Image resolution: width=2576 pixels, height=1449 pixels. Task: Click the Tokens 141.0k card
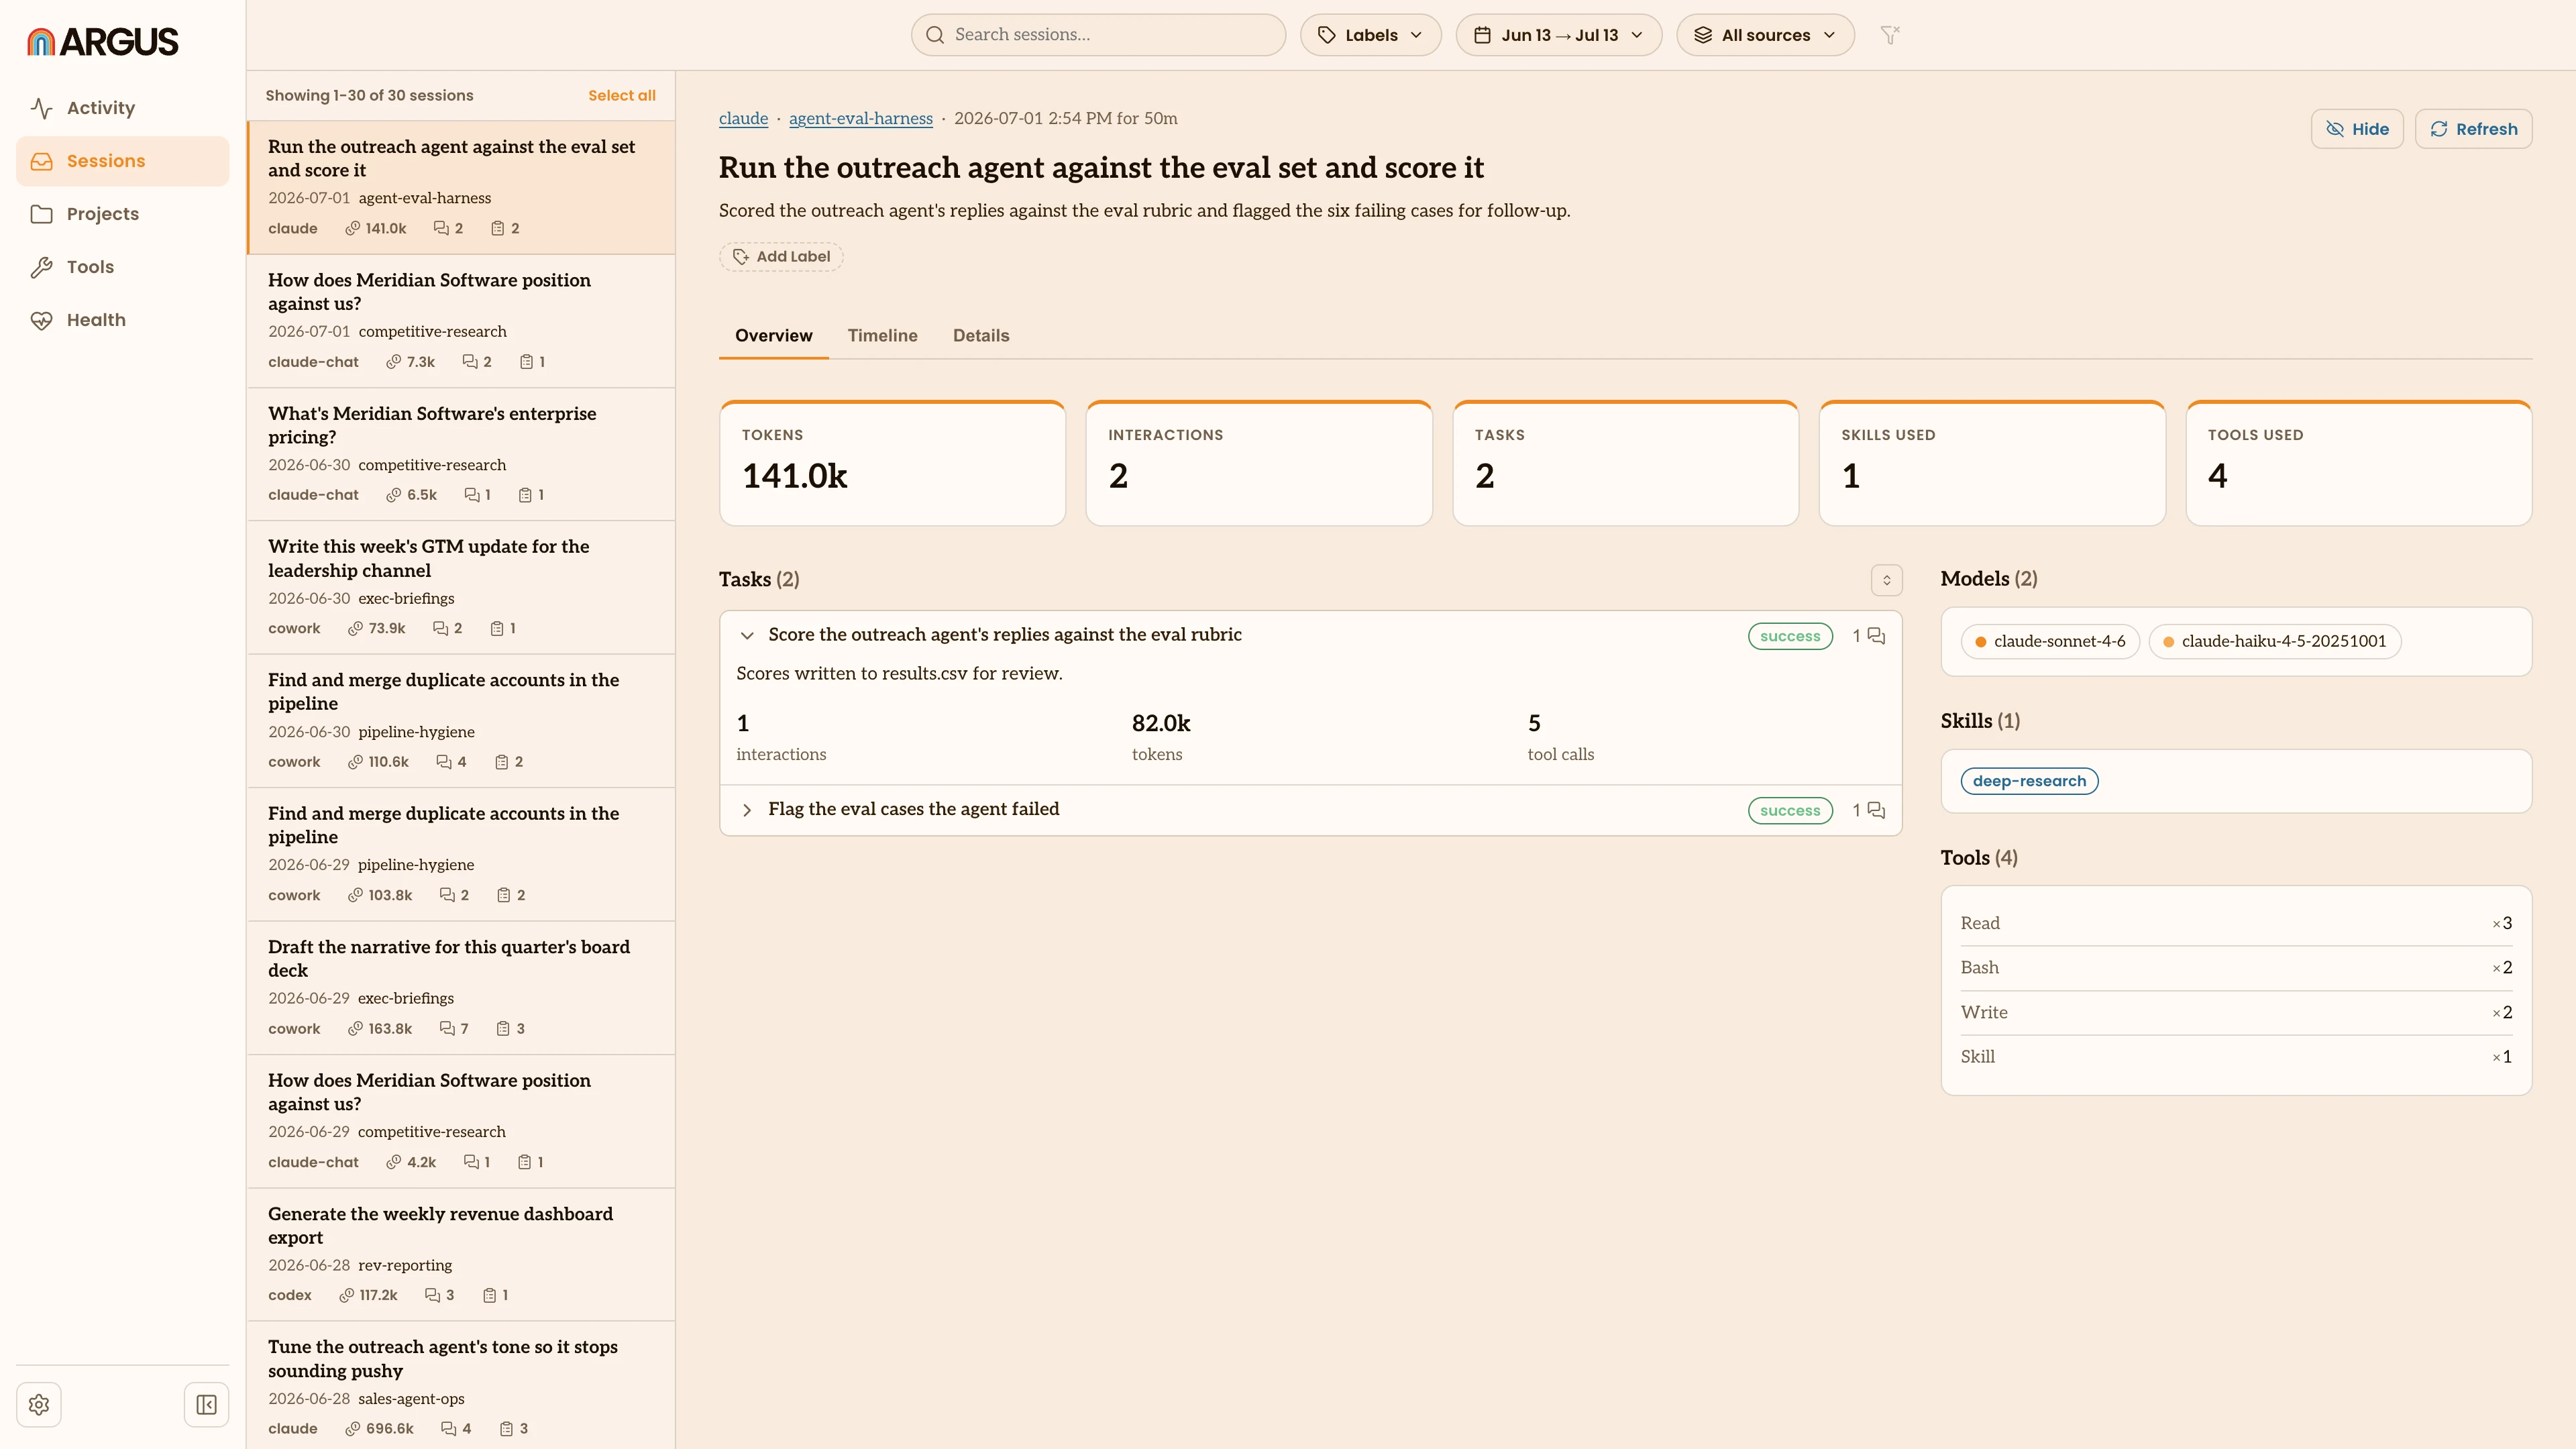(x=892, y=463)
